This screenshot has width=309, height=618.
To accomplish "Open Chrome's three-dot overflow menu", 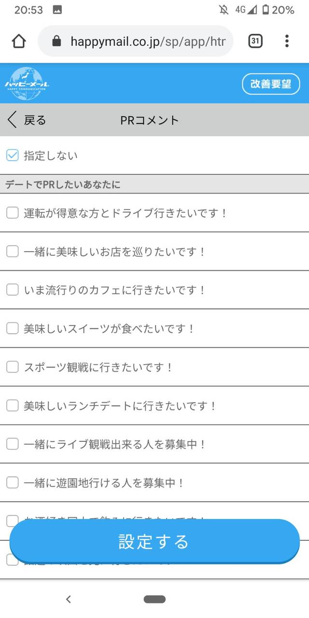I will click(287, 41).
